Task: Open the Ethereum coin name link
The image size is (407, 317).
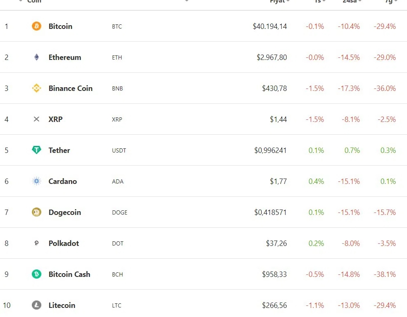Action: tap(65, 57)
